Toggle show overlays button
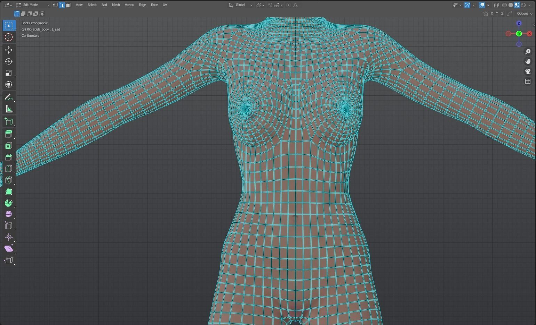This screenshot has height=325, width=536. pos(482,5)
